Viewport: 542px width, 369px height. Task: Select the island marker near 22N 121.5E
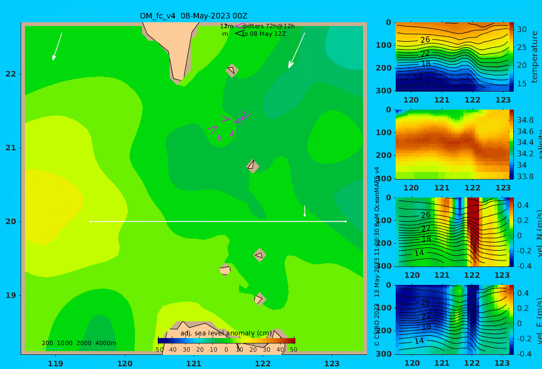pyautogui.click(x=232, y=71)
